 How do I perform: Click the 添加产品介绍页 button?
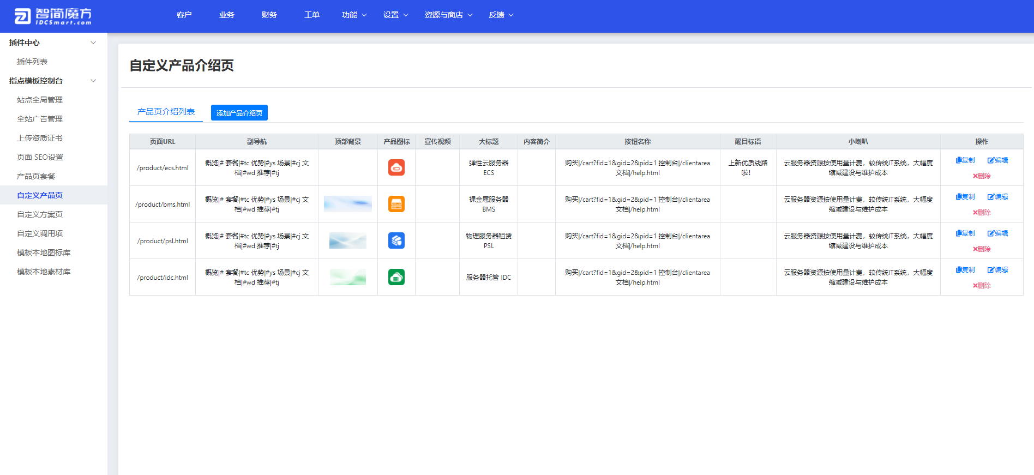pyautogui.click(x=239, y=113)
